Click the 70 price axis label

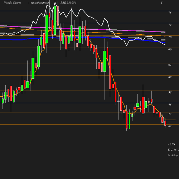170,37
